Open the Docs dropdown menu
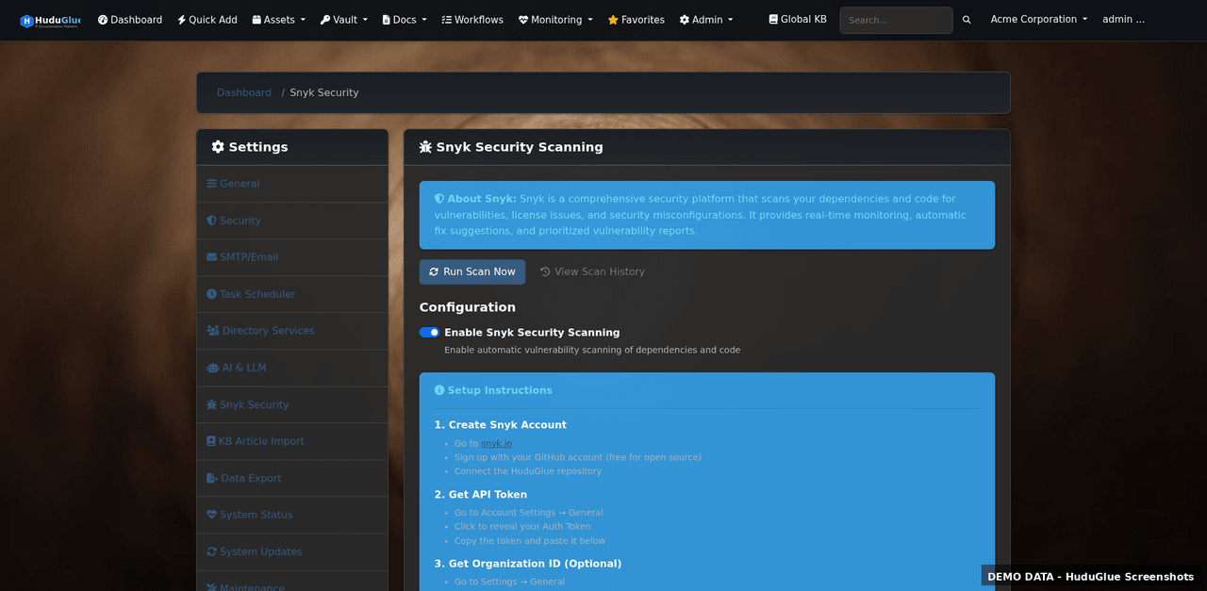The width and height of the screenshot is (1207, 591). click(x=405, y=20)
